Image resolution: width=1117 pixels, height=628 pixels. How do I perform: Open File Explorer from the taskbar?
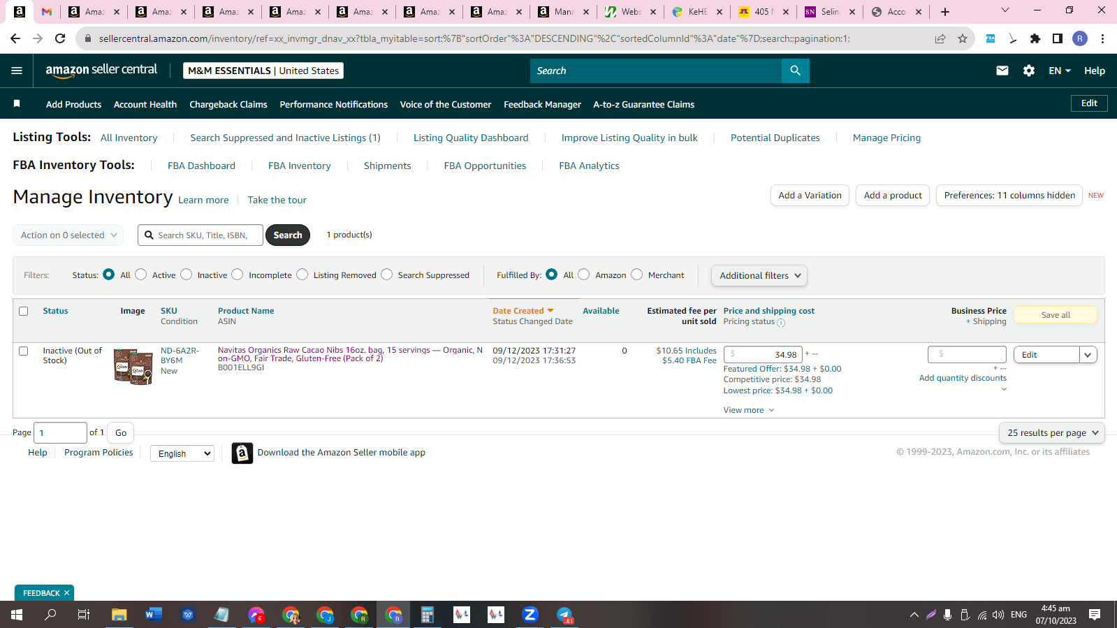click(x=119, y=615)
